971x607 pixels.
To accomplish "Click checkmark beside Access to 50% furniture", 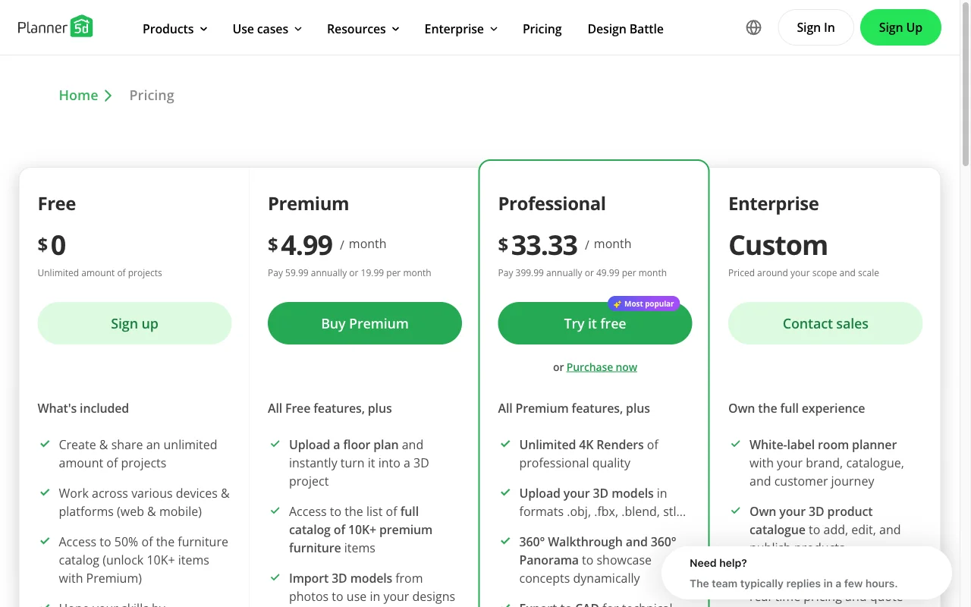I will click(x=45, y=541).
